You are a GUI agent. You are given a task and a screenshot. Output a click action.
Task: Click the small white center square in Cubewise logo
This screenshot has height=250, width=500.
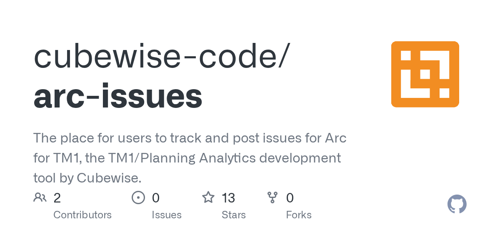click(425, 74)
